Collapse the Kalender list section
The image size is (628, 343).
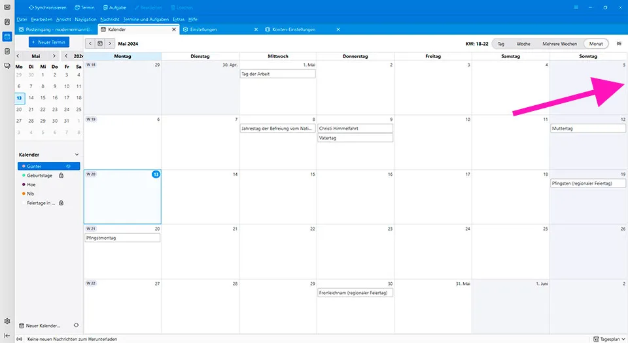click(x=77, y=155)
